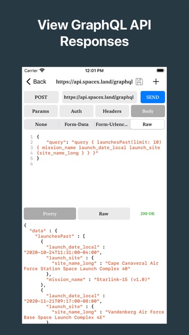Tap "launchesPast(limit: 10)" in query body

[x=129, y=142]
